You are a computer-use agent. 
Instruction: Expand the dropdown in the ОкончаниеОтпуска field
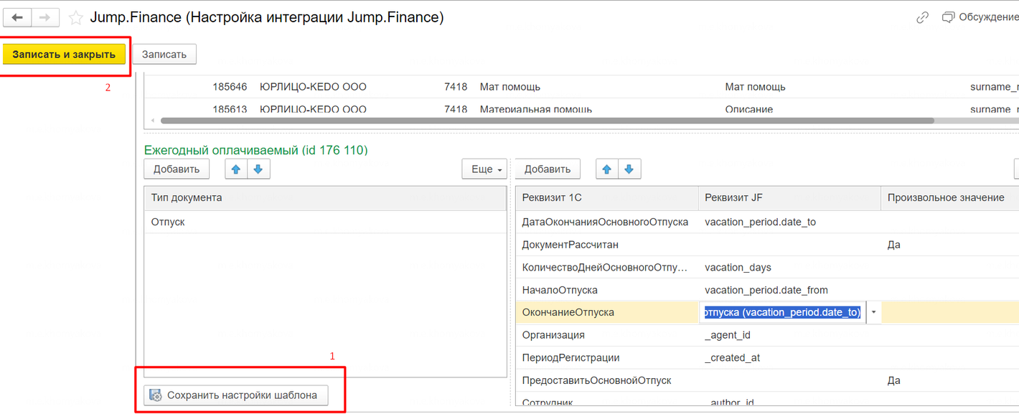click(873, 312)
